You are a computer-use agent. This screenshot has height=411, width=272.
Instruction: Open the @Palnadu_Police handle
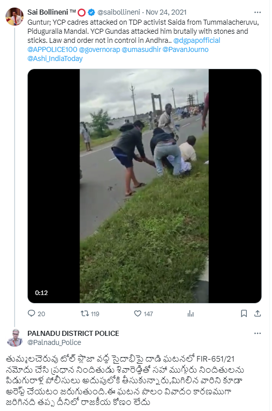[54, 342]
